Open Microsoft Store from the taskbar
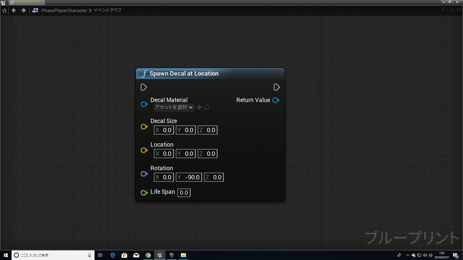This screenshot has width=463, height=260. [x=124, y=255]
